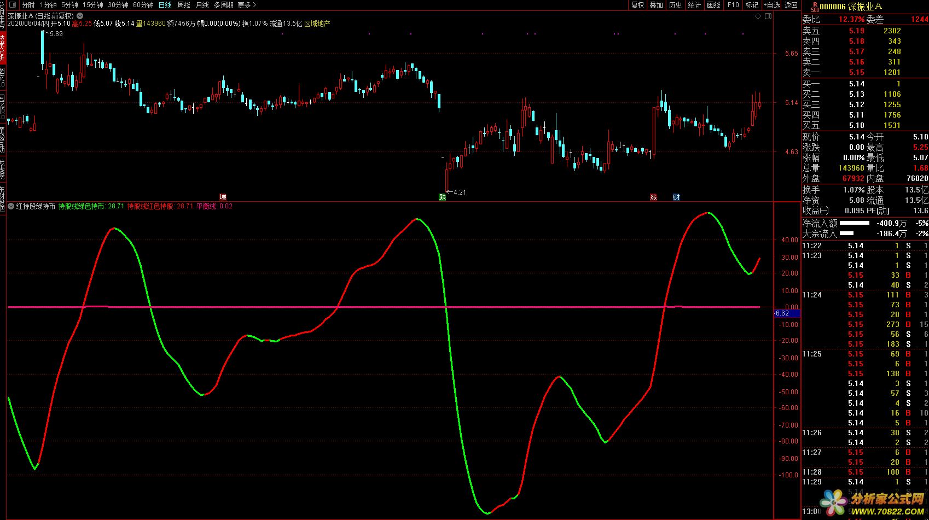Click the trade row with volume 273
Image resolution: width=929 pixels, height=520 pixels.
pos(864,324)
